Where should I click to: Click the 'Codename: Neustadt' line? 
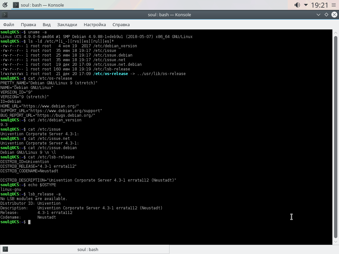tap(28, 217)
